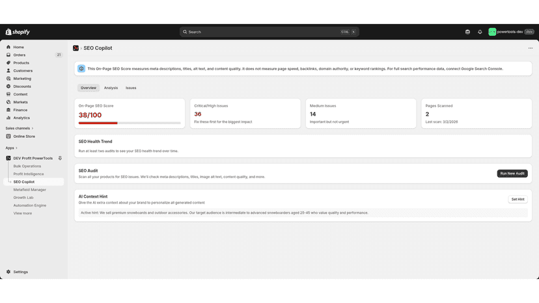Open the Home icon in sidebar

click(x=8, y=47)
